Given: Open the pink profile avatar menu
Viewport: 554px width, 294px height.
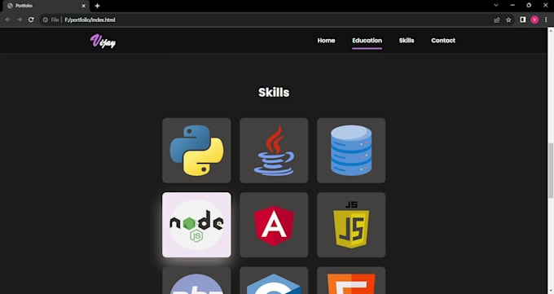Looking at the screenshot, I should pos(534,20).
